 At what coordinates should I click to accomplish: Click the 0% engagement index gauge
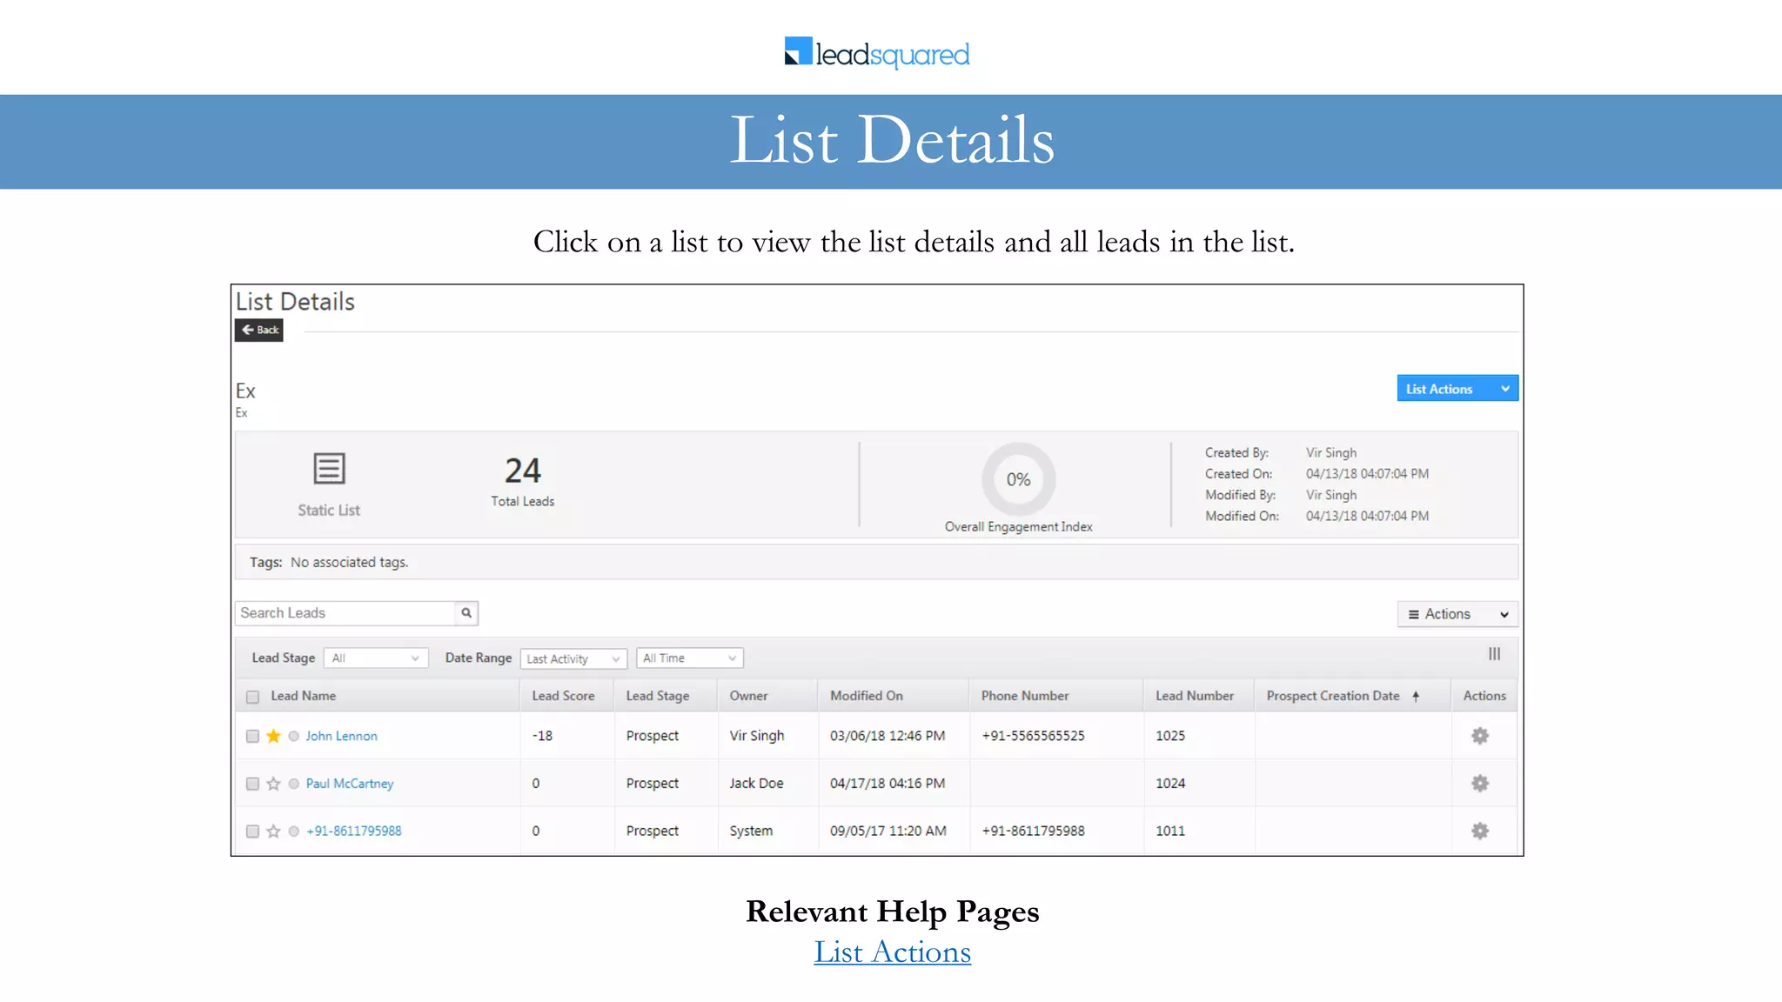click(x=1018, y=479)
